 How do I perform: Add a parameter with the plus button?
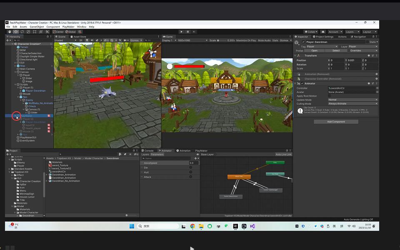[196, 158]
